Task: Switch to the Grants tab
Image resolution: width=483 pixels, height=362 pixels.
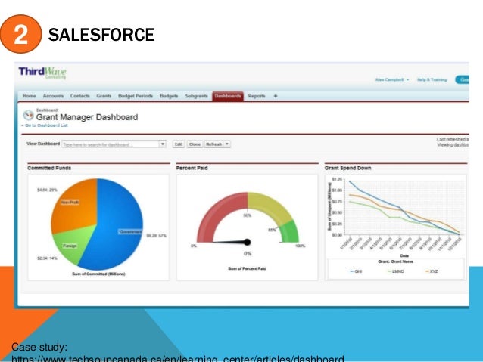Action: click(x=104, y=96)
